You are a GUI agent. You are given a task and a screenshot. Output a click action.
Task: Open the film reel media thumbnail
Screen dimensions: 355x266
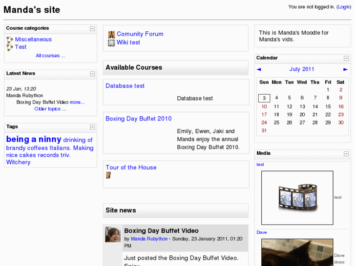pos(297,198)
